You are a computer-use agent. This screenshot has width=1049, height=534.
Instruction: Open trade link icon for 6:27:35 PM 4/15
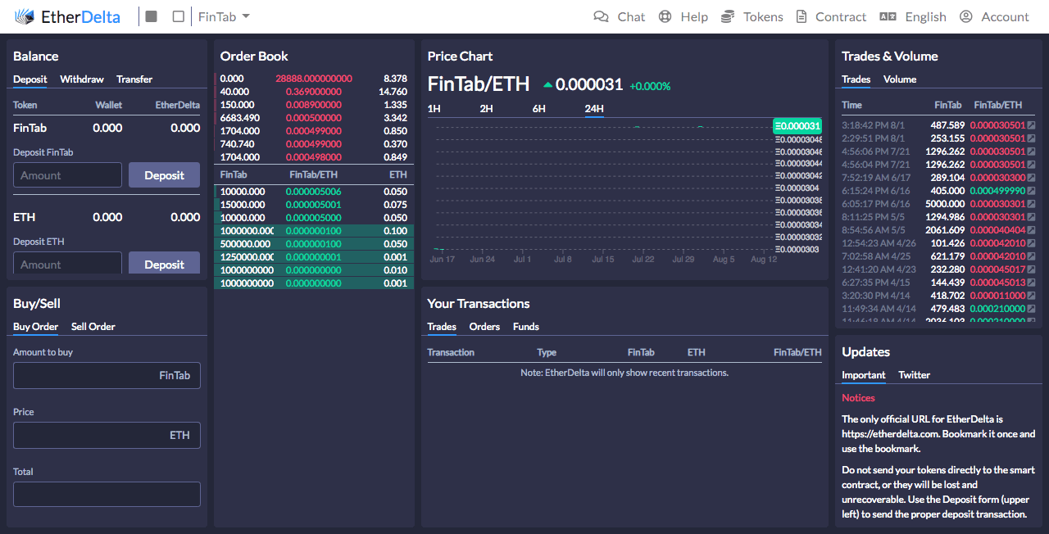pyautogui.click(x=1031, y=283)
